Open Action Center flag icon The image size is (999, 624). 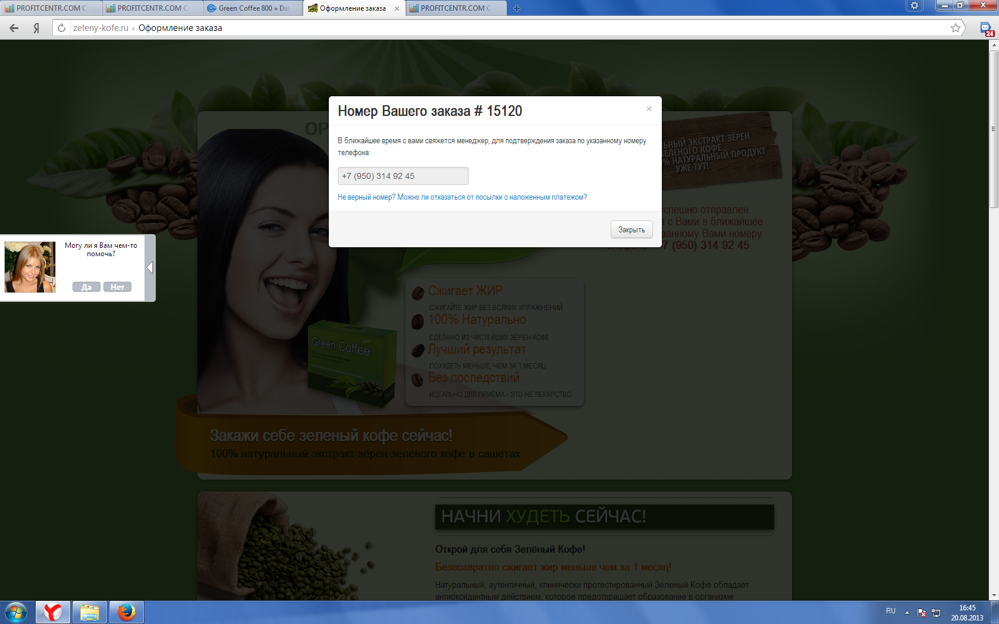(x=922, y=613)
